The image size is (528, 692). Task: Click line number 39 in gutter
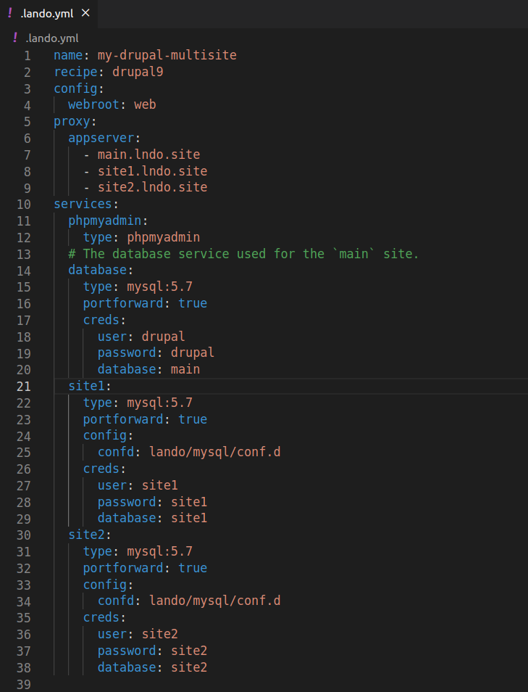(24, 685)
